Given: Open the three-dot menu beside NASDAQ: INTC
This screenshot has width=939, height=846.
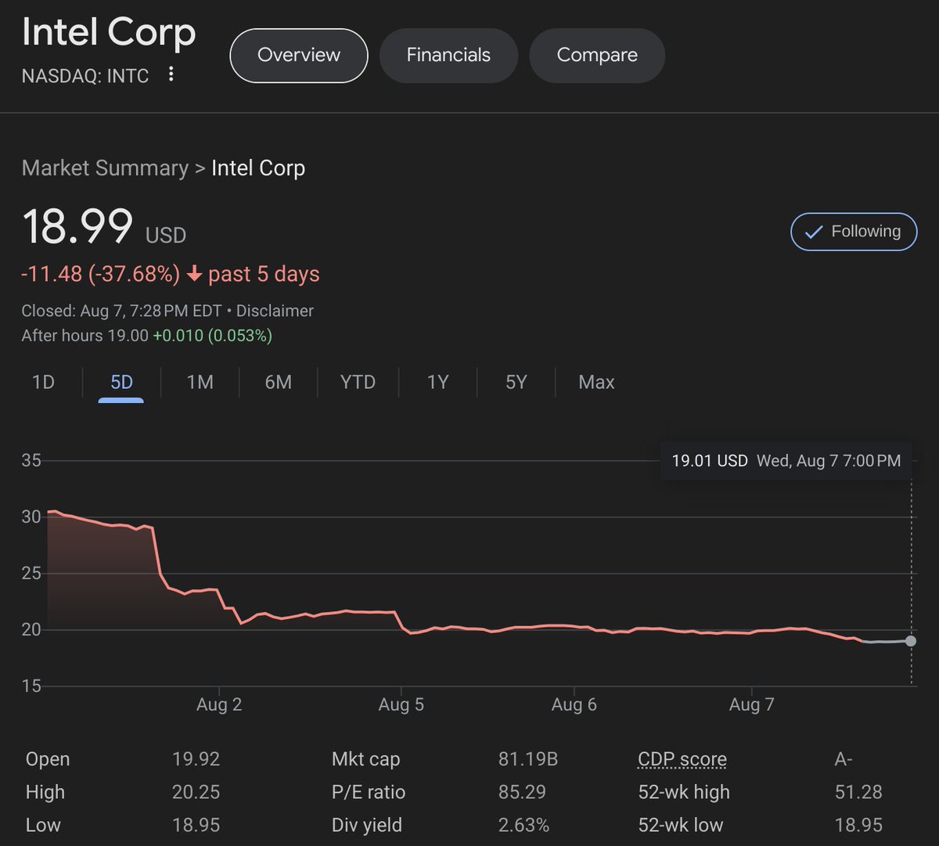Looking at the screenshot, I should tap(171, 75).
